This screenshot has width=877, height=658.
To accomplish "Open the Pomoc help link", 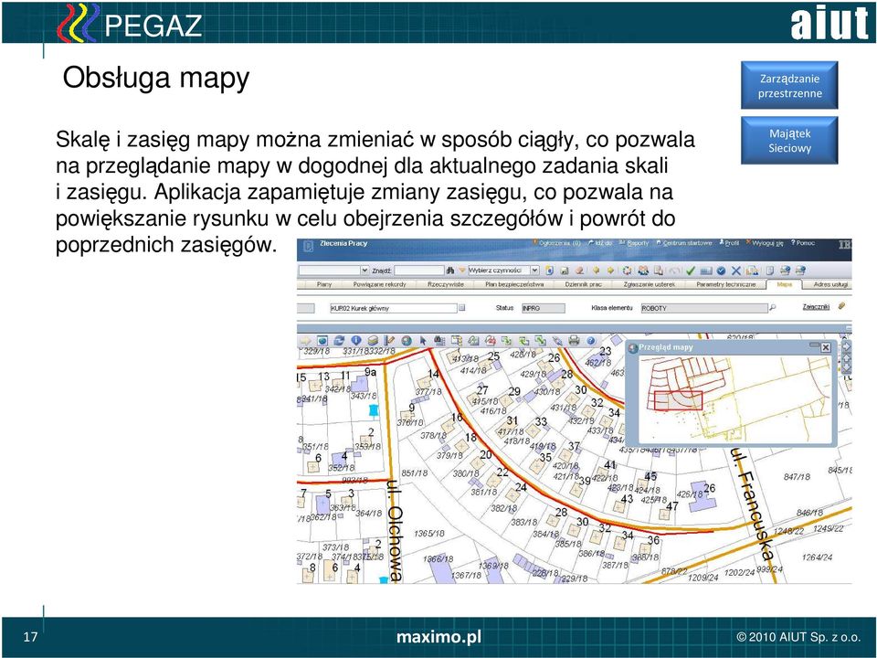I will pos(803,243).
